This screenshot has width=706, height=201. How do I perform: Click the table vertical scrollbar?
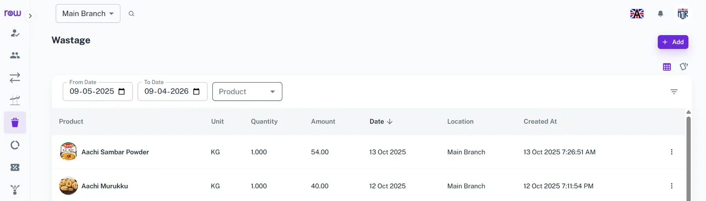point(689,159)
